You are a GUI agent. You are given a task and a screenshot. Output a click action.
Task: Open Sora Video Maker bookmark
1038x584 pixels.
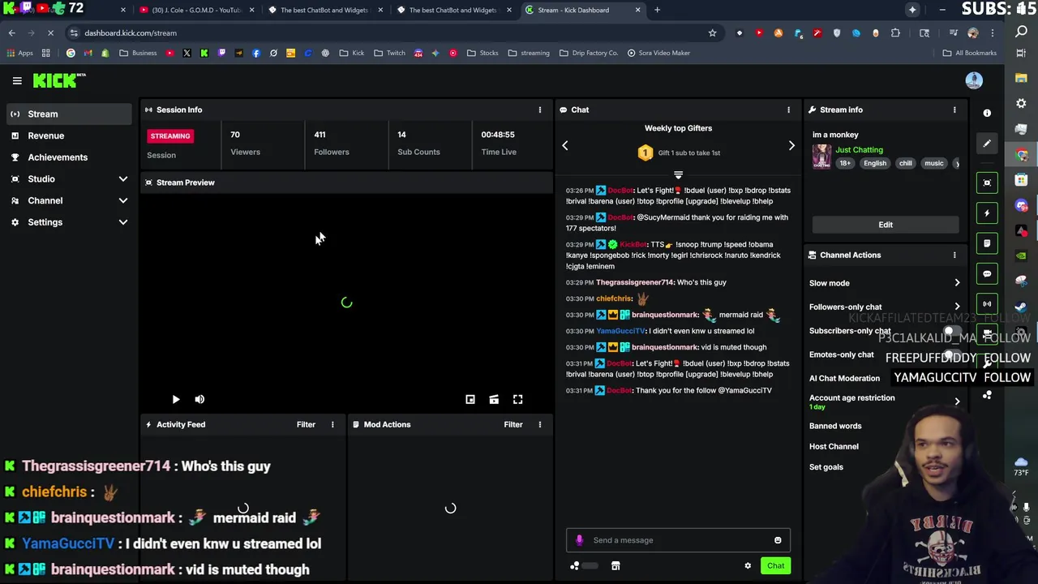[x=658, y=53]
